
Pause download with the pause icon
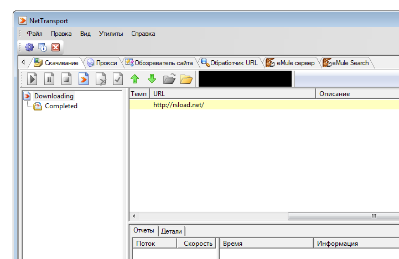tap(49, 79)
